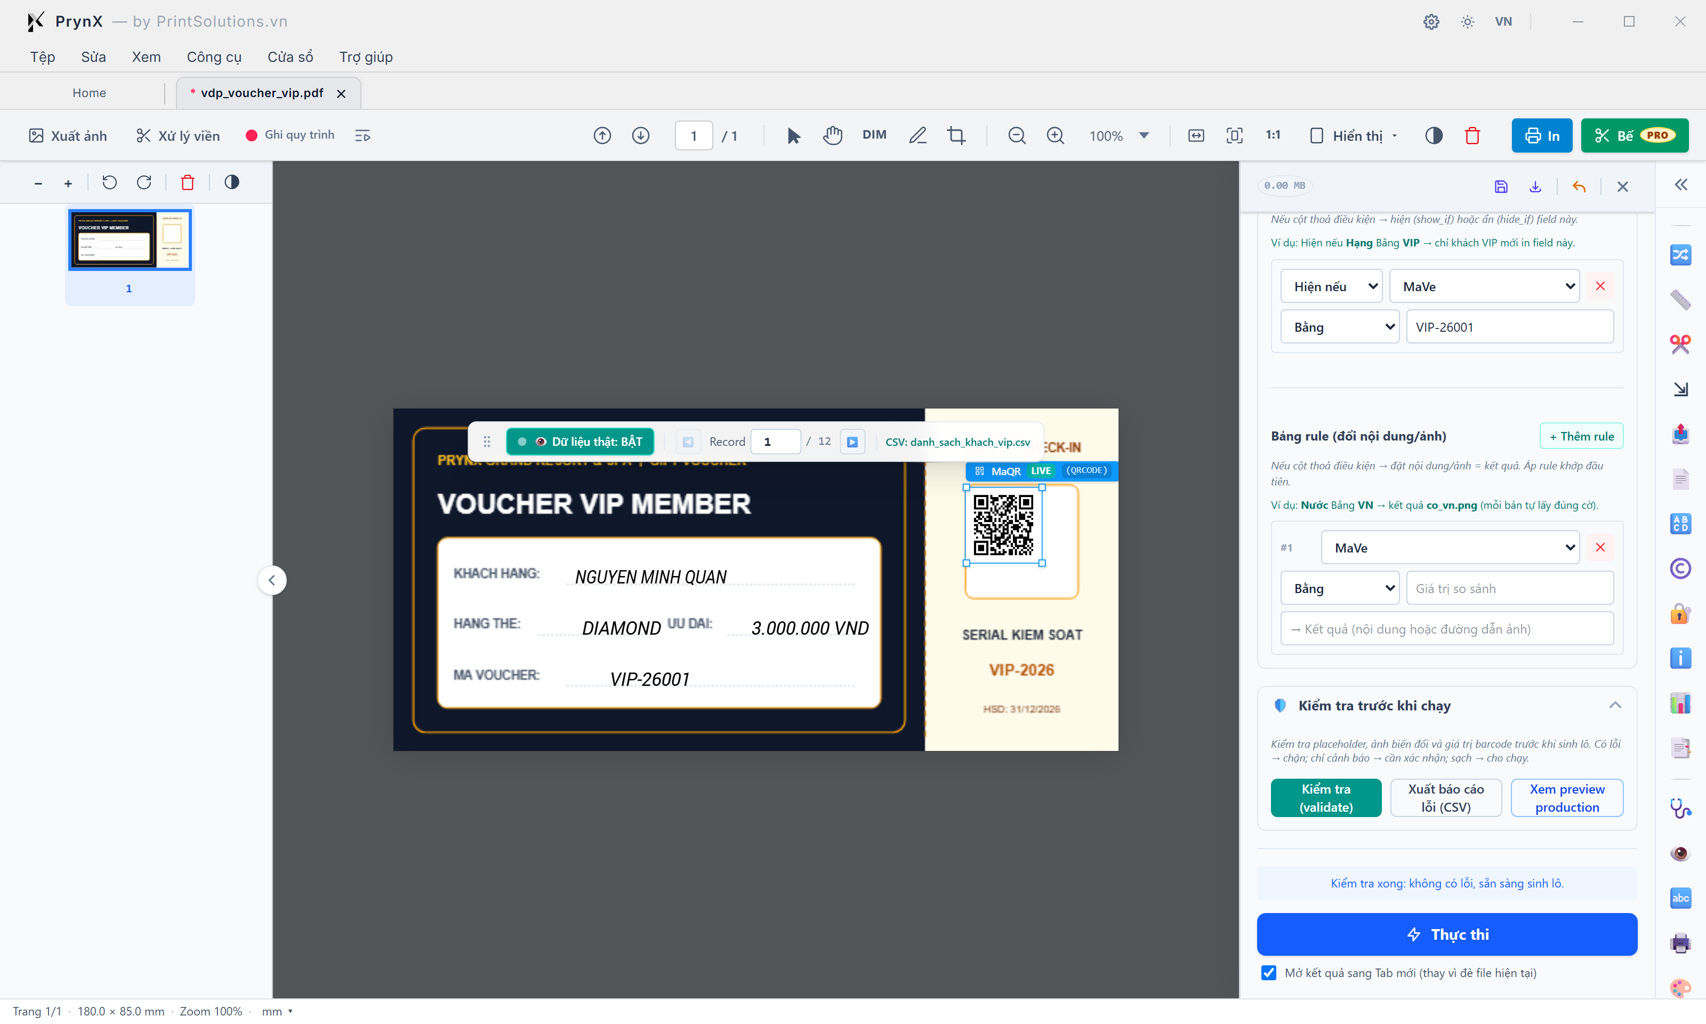Fit page width icon
This screenshot has width=1706, height=1024.
pos(1196,136)
